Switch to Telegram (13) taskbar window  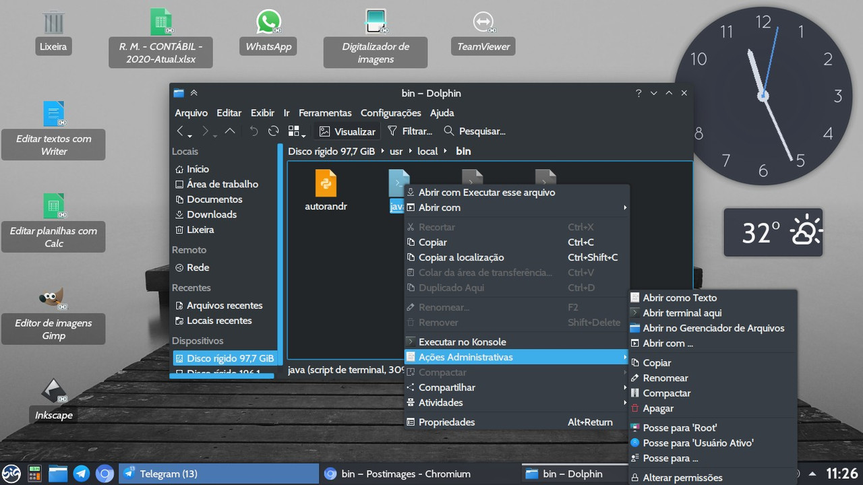click(218, 474)
